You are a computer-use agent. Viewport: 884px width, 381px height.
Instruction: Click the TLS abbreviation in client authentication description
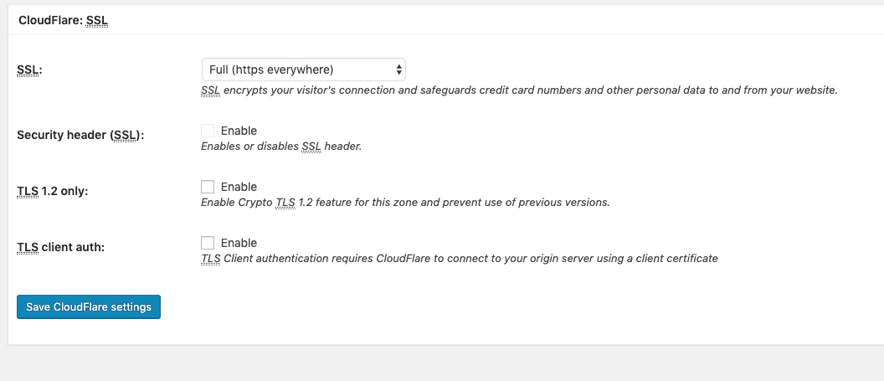click(x=210, y=259)
